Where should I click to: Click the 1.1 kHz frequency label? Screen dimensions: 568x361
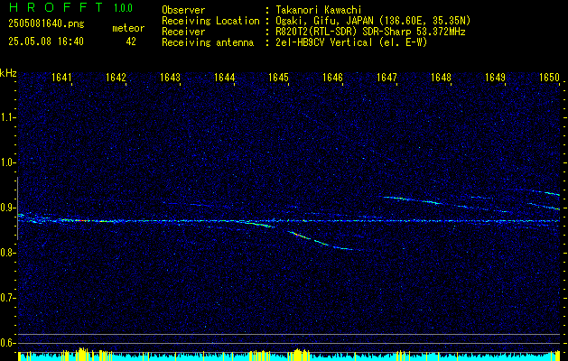coord(8,117)
